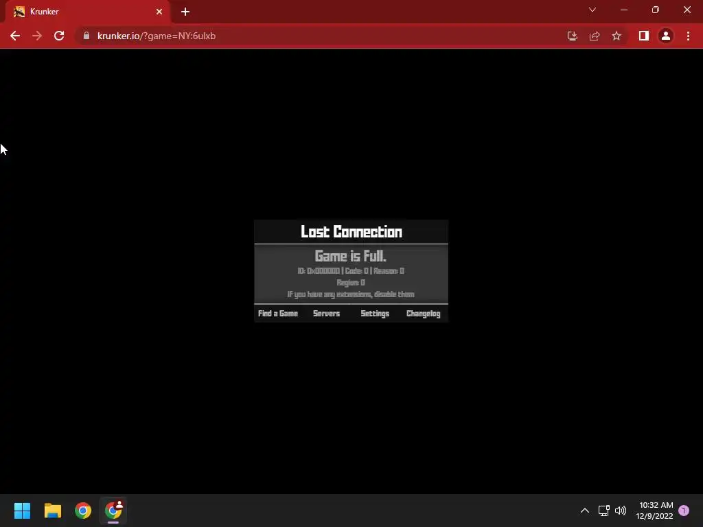Click the Find a Game button
The width and height of the screenshot is (703, 527).
(x=278, y=314)
